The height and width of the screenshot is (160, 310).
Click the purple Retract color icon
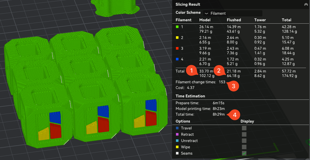point(177,135)
